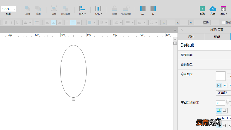The height and width of the screenshot is (130, 231).
Task: Toggle the 右 right panel icon
Action: pos(153,9)
